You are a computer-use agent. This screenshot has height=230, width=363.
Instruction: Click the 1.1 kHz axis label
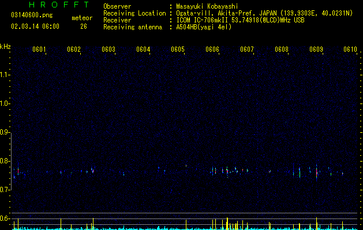click(x=5, y=75)
